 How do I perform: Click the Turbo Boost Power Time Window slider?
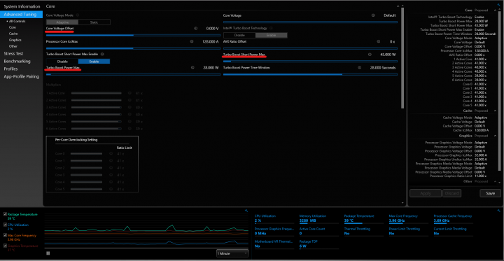[x=310, y=74]
